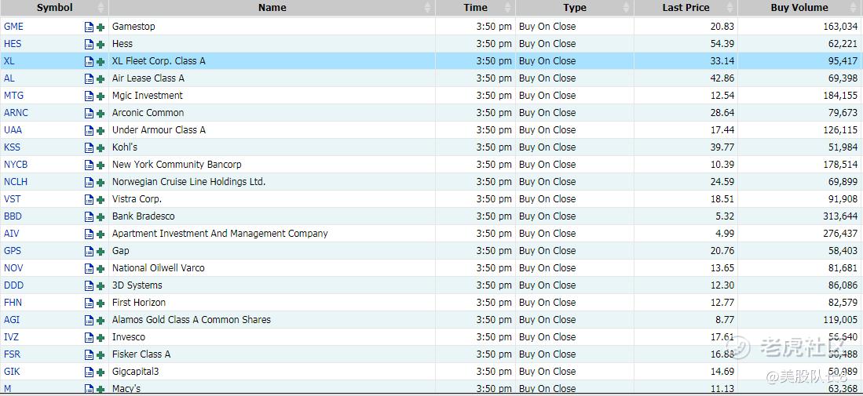Toggle sort arrows on Last Price column
The image size is (863, 396).
point(730,8)
